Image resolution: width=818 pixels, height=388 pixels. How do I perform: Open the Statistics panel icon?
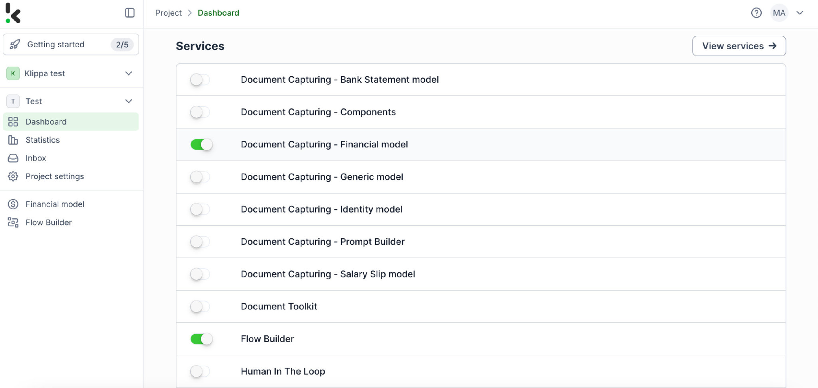point(13,140)
